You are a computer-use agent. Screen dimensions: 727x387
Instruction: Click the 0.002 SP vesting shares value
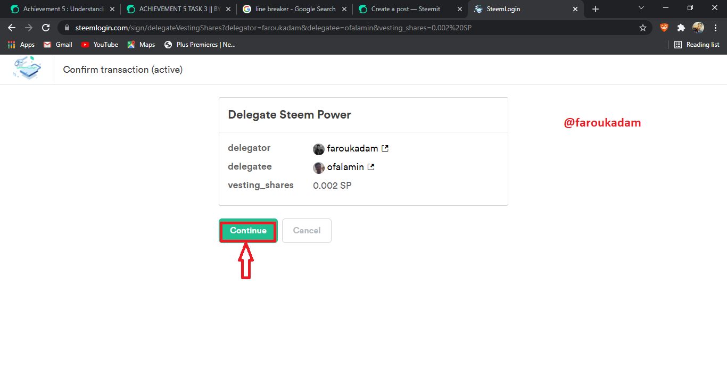[x=332, y=186]
